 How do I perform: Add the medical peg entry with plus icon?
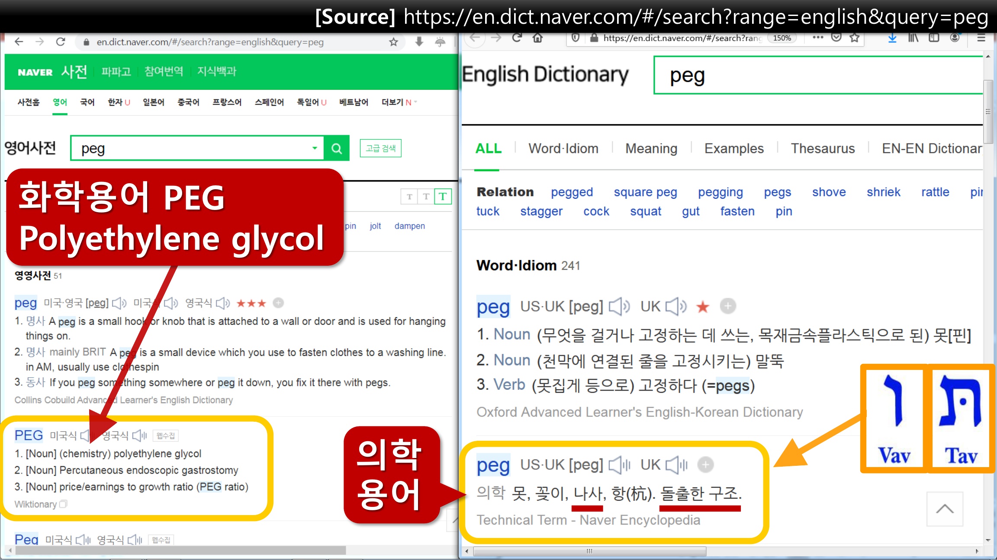[706, 465]
